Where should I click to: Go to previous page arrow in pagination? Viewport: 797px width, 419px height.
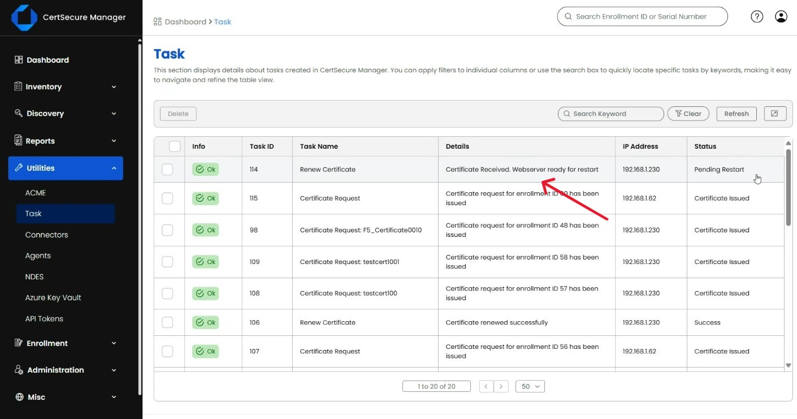(486, 387)
